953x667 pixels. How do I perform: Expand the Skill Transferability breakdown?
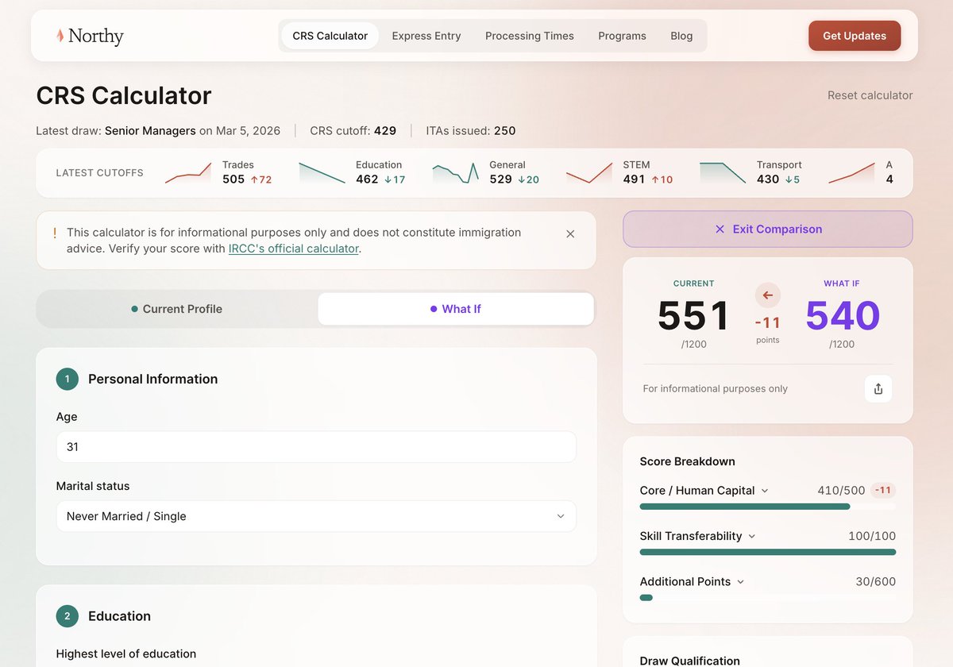[698, 536]
